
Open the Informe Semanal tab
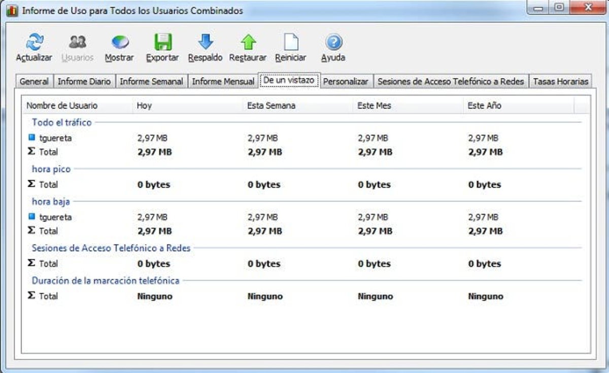point(151,81)
